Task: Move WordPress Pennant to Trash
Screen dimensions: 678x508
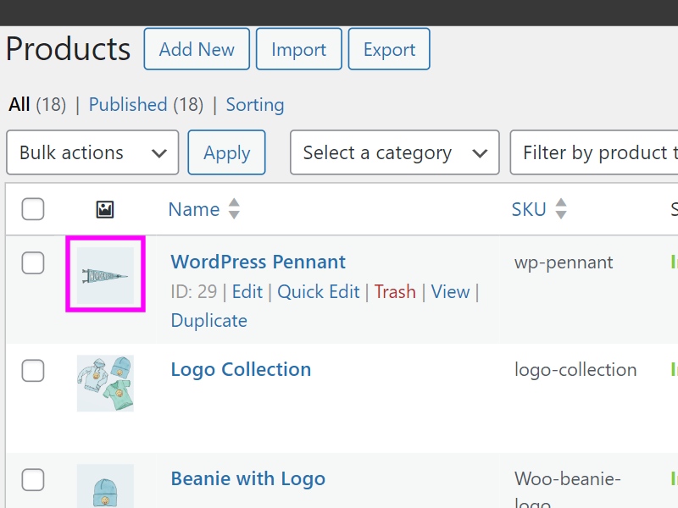Action: [395, 291]
